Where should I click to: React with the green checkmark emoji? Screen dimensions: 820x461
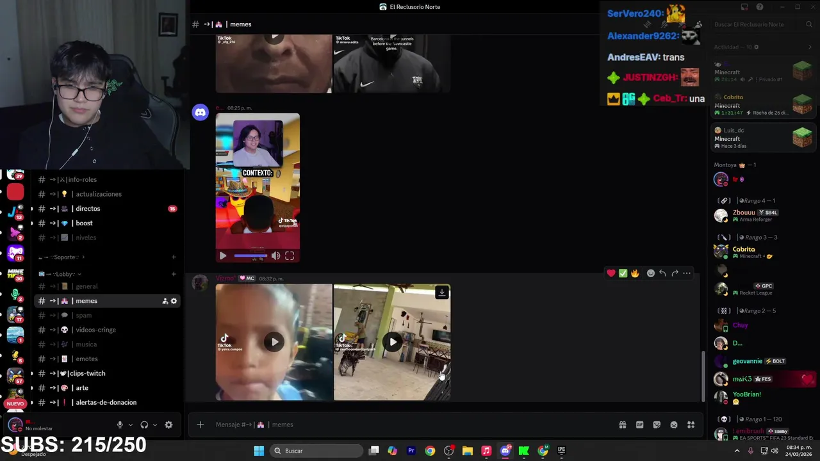(x=623, y=273)
